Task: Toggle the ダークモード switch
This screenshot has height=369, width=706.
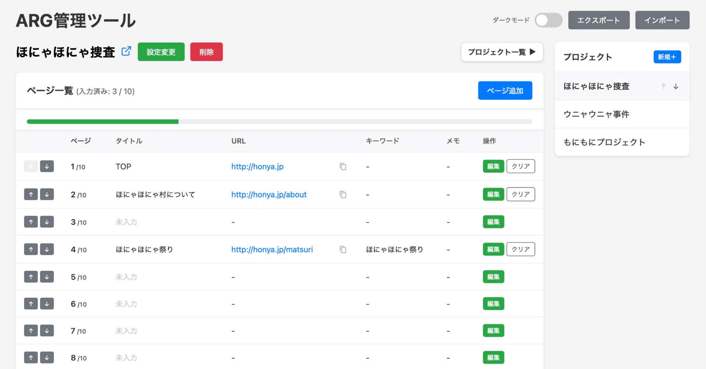Action: tap(549, 20)
